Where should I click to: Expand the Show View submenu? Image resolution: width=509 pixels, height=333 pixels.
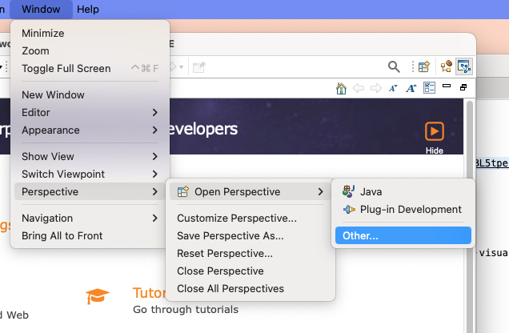(90, 156)
